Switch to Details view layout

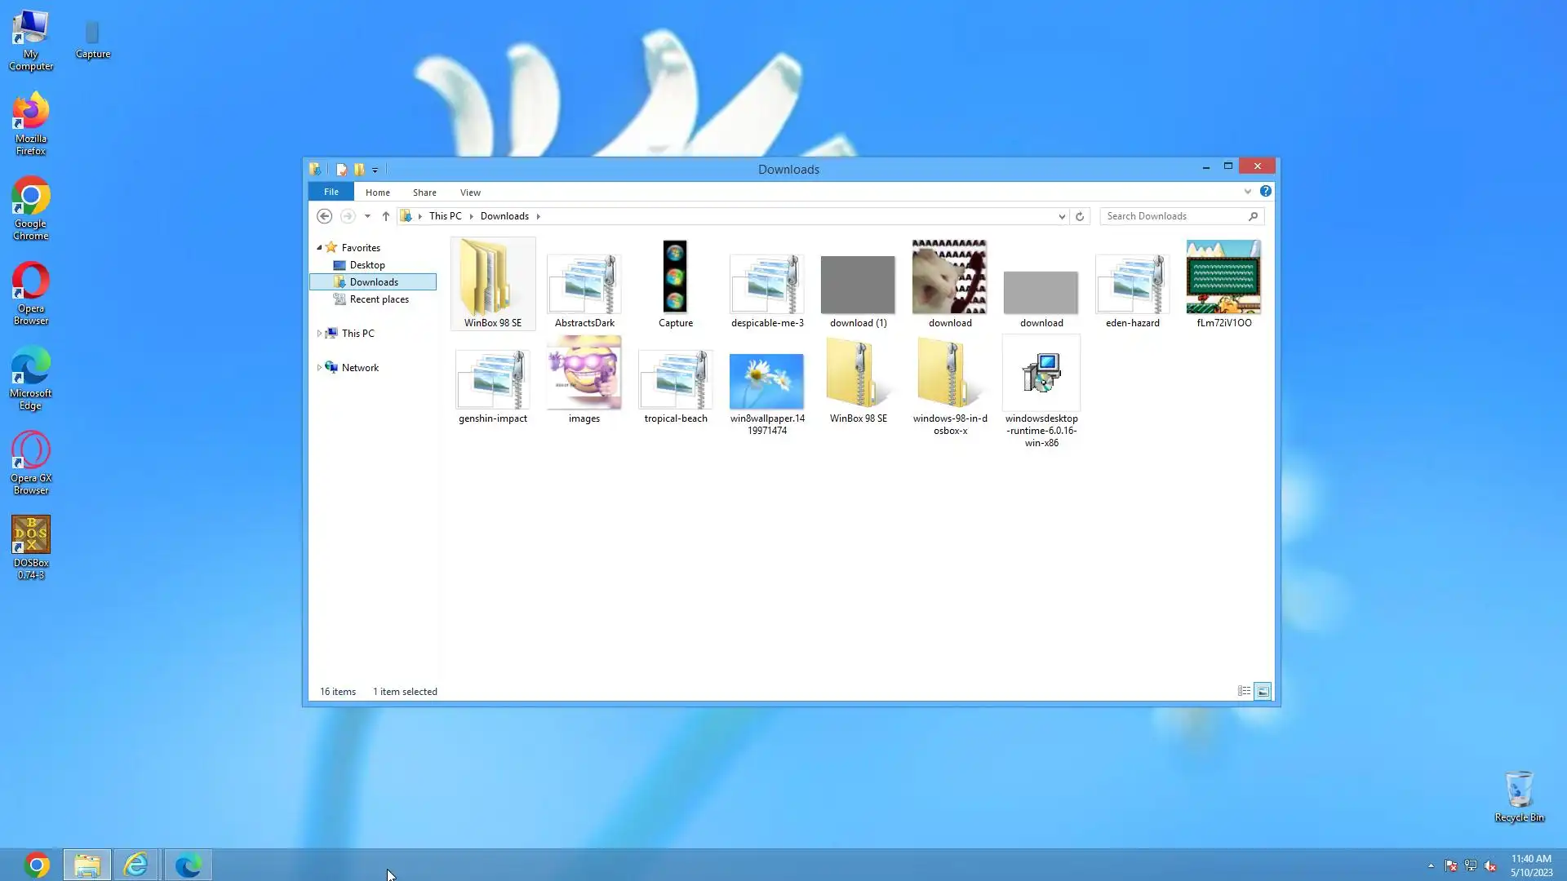1244,691
